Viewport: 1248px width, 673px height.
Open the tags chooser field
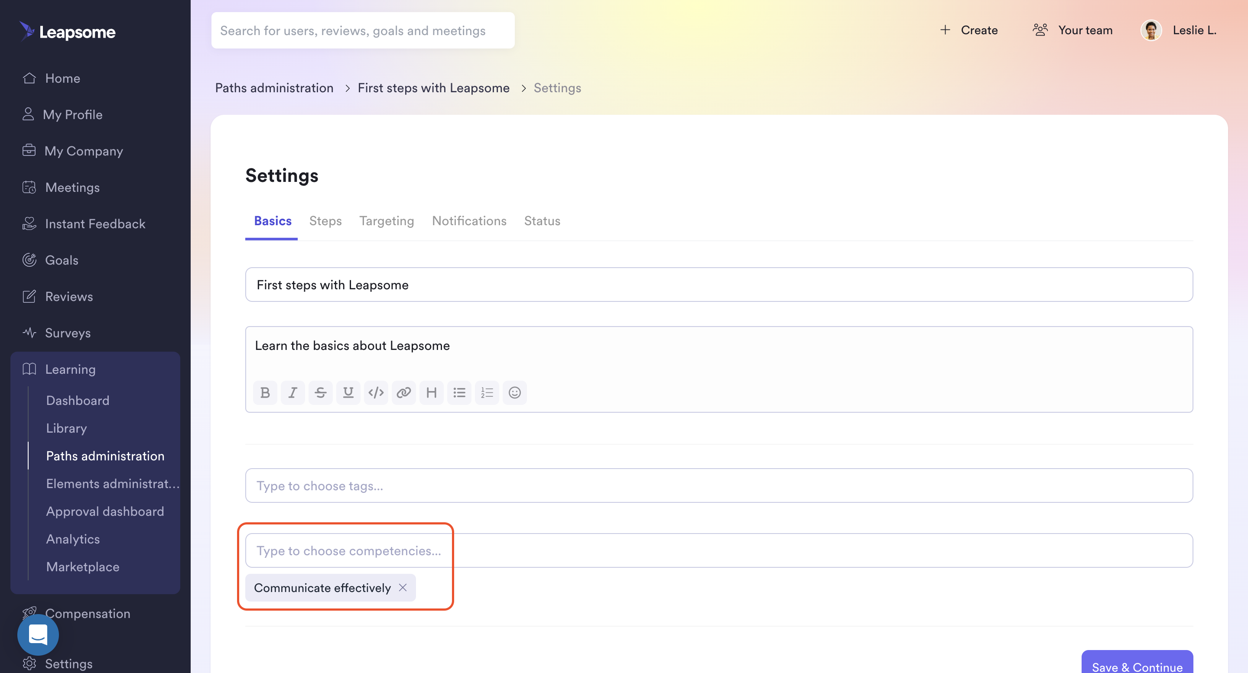pos(719,485)
